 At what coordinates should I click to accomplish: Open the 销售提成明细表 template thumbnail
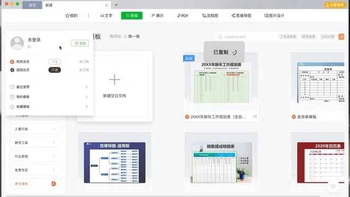(221, 163)
